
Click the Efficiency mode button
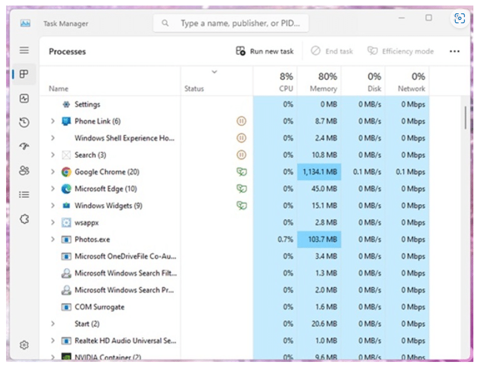coord(400,52)
